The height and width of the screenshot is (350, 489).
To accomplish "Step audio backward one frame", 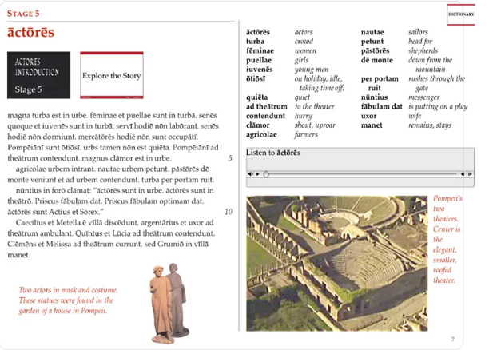I will (463, 174).
